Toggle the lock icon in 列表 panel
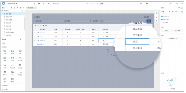This screenshot has width=186, height=93. 182,8
